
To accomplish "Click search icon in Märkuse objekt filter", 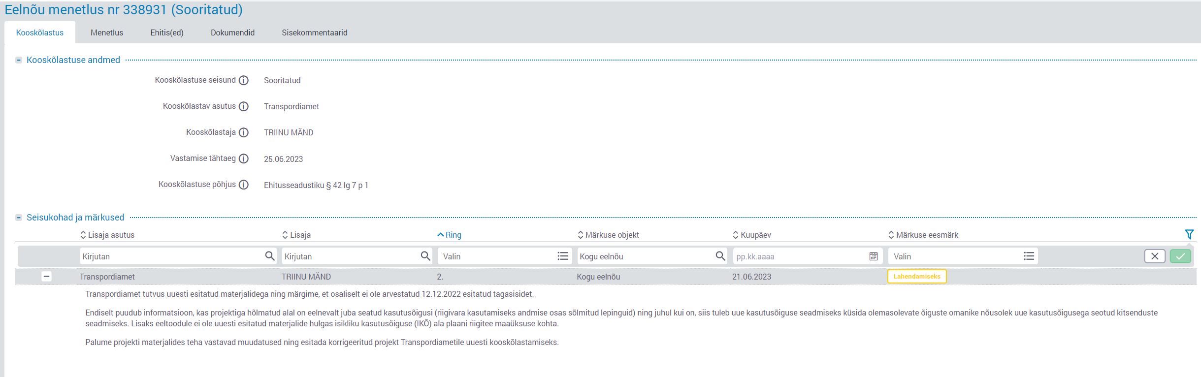I will [720, 256].
